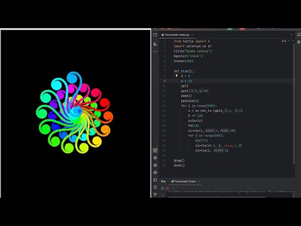Viewport: 301px width, 226px height.
Task: Close the Psychedelic Snake.py editor tab
Action: pyautogui.click(x=192, y=35)
